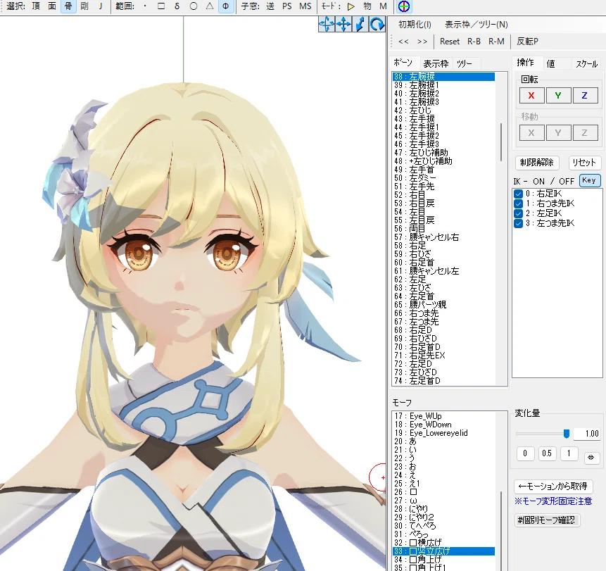Select rigid body (剛) selection mode
Image resolution: width=606 pixels, height=571 pixels.
(84, 6)
